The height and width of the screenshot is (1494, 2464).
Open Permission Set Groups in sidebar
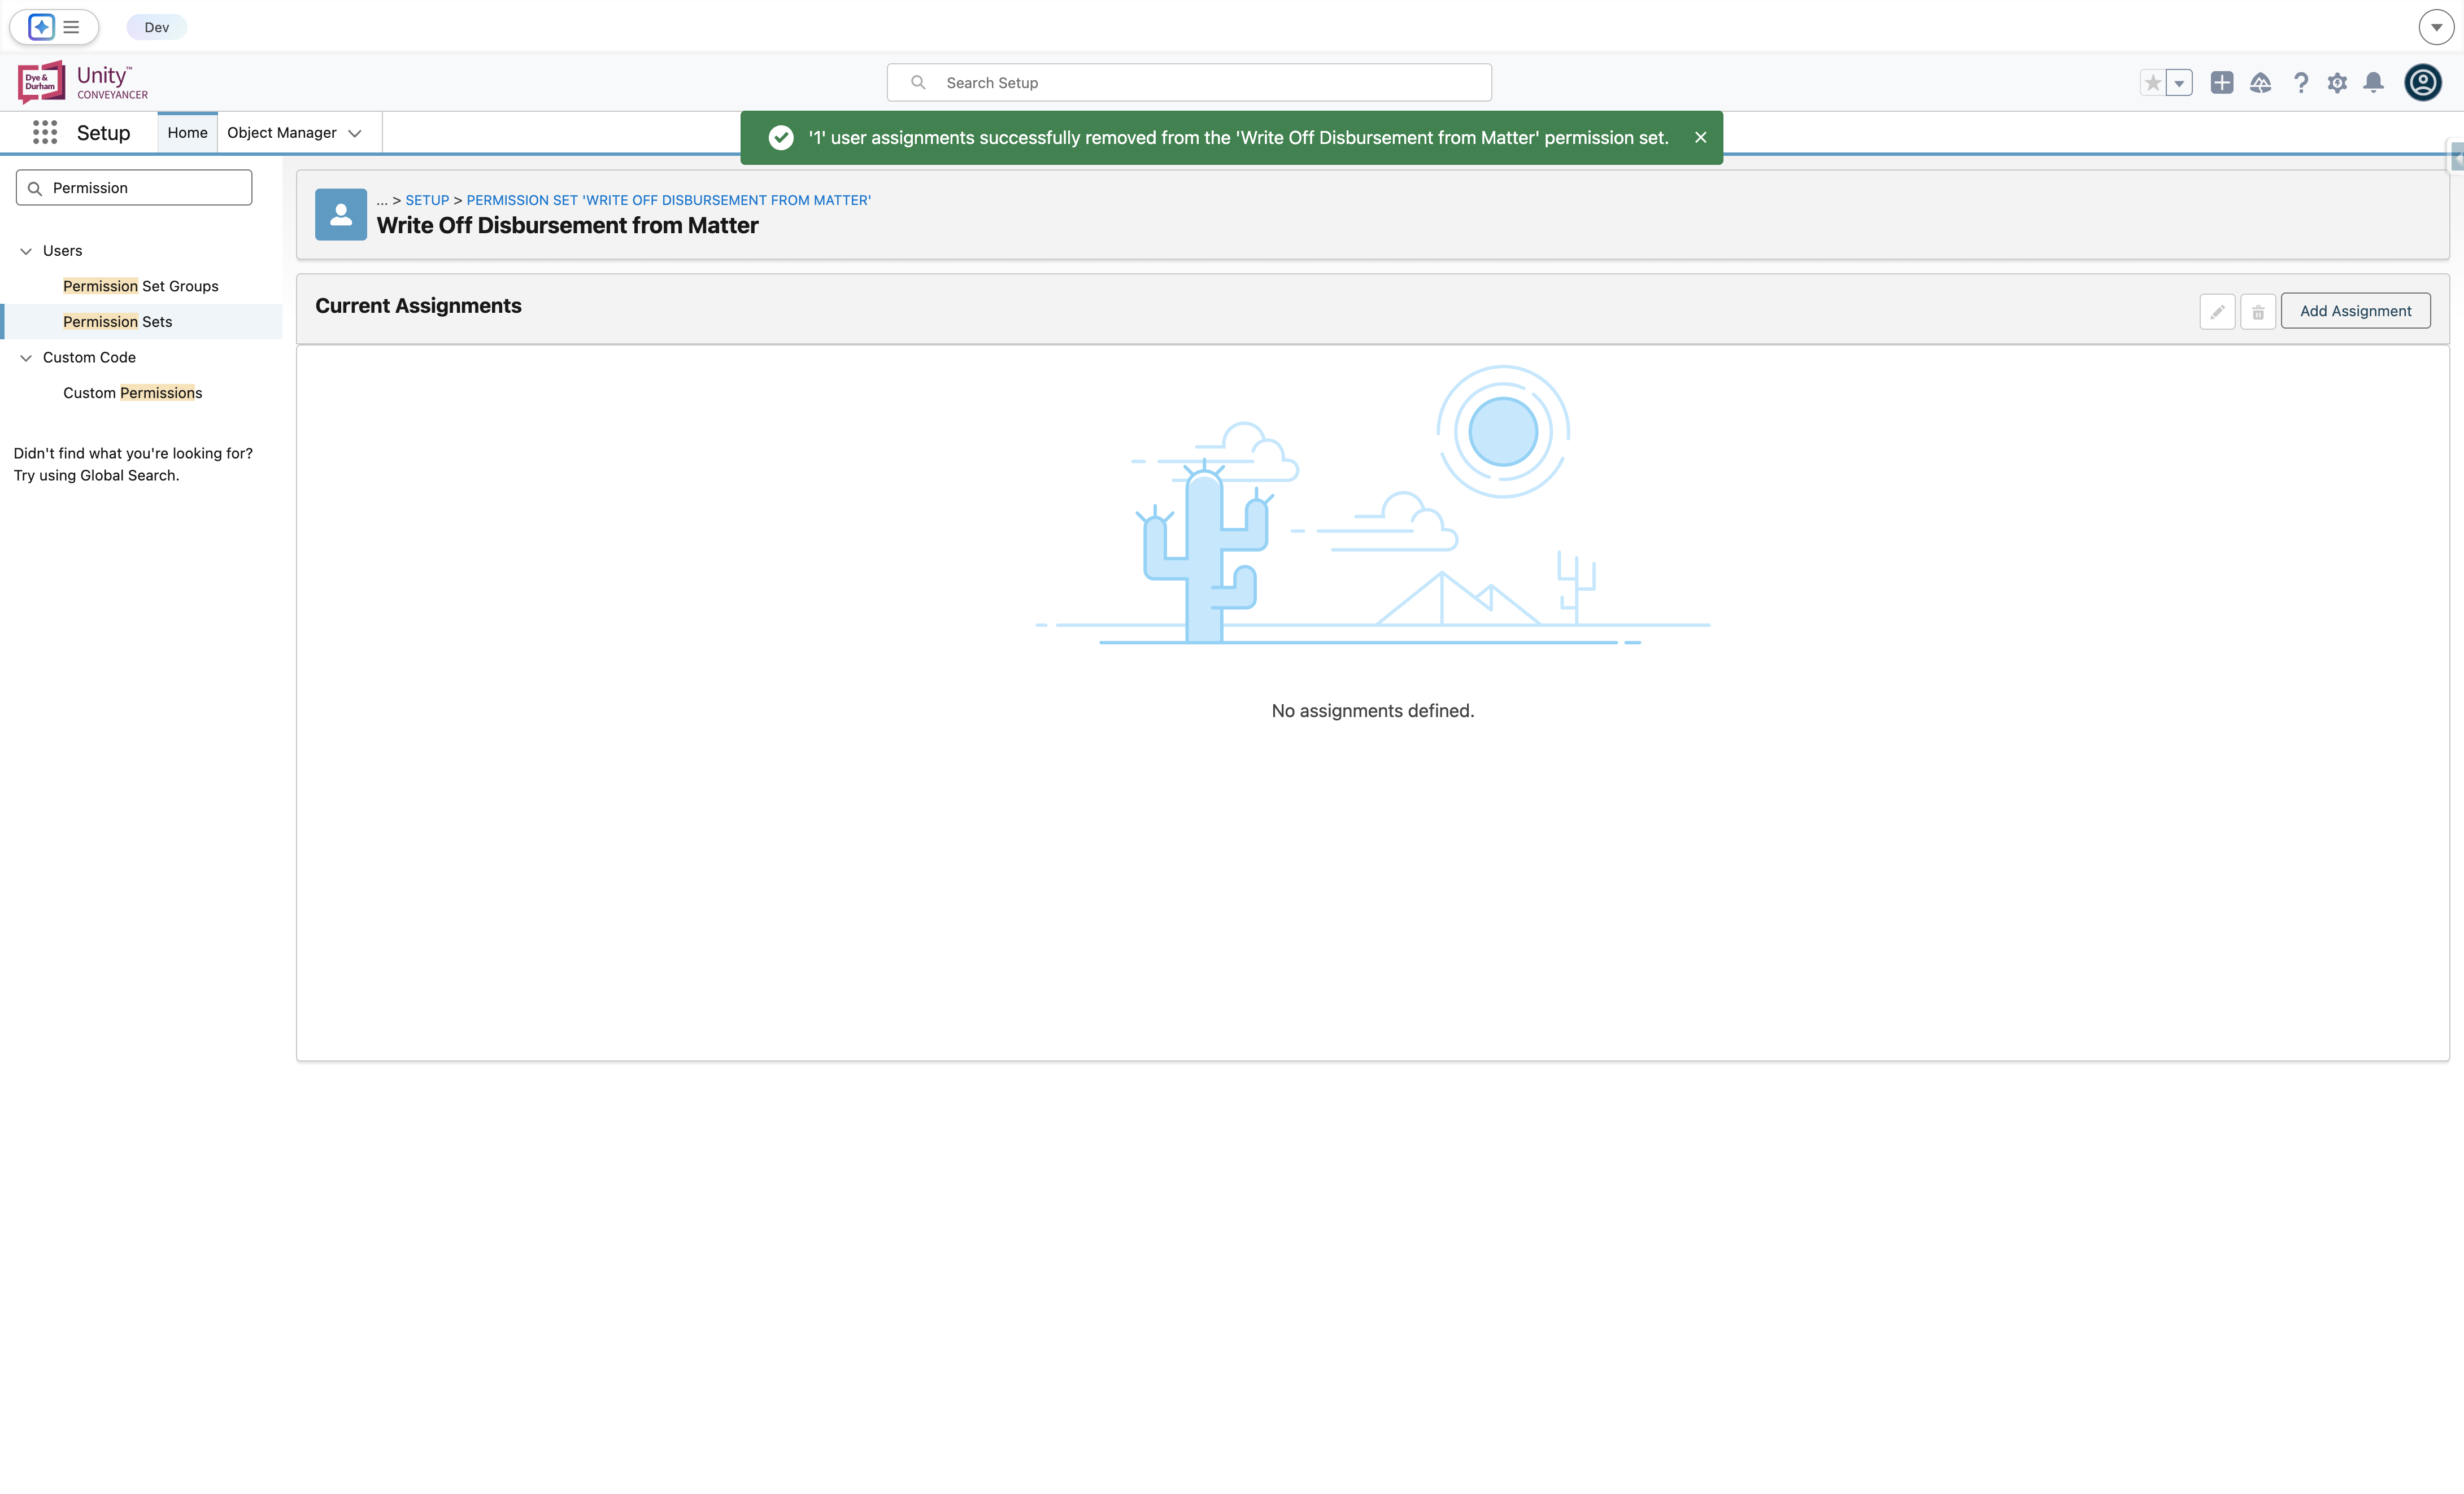tap(140, 286)
